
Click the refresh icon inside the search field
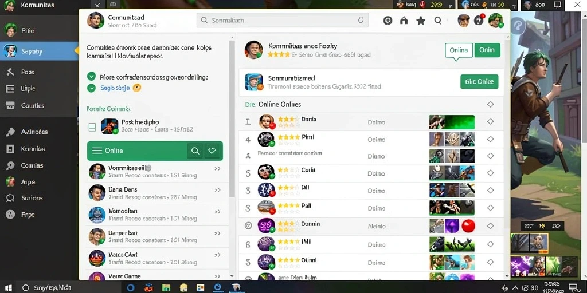click(x=361, y=20)
